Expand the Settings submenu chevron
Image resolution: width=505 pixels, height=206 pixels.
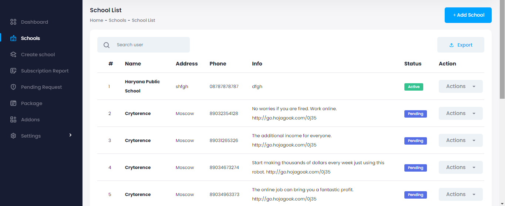(x=70, y=135)
